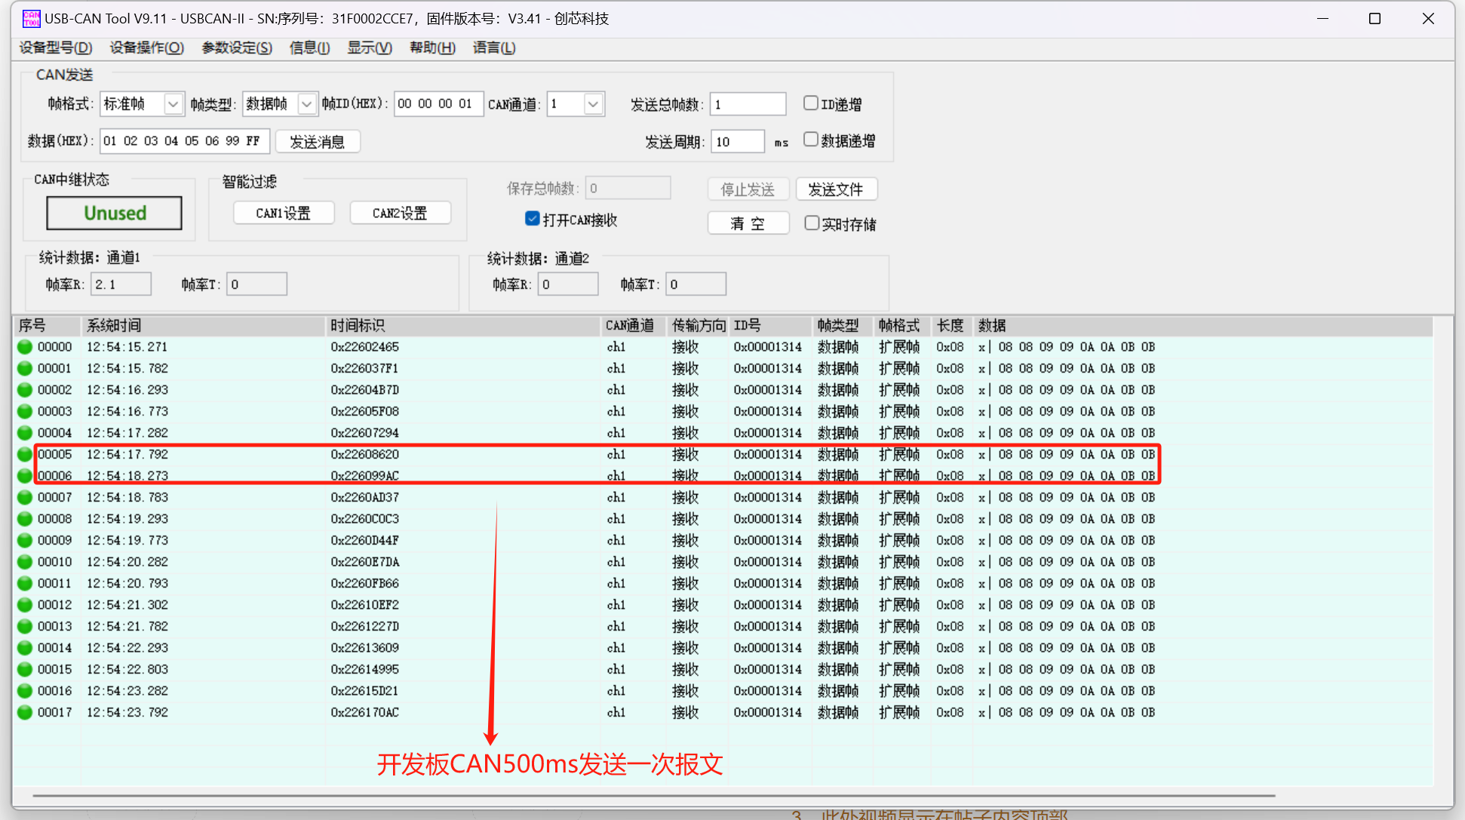Enable the 实时存储 checkbox

point(812,223)
